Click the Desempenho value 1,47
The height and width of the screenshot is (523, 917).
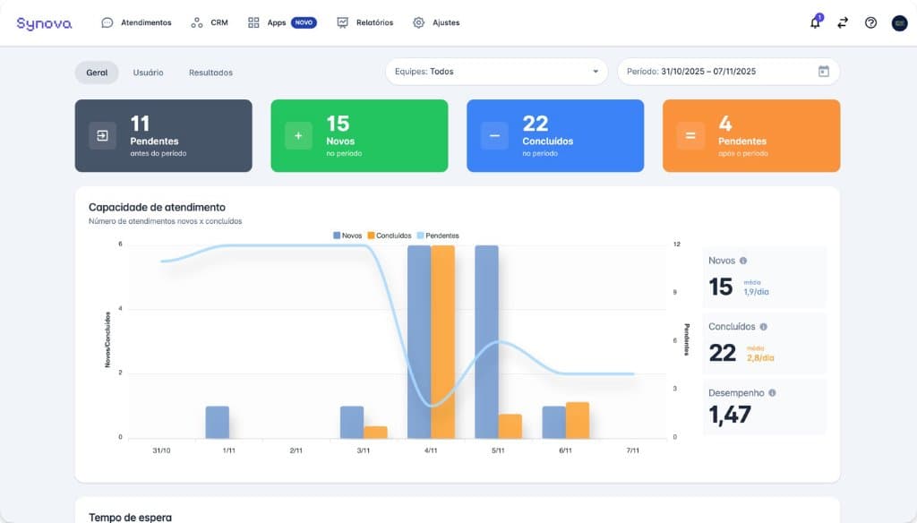point(730,415)
